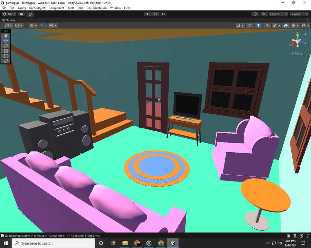Open the Scene tab more options menu

(308, 20)
